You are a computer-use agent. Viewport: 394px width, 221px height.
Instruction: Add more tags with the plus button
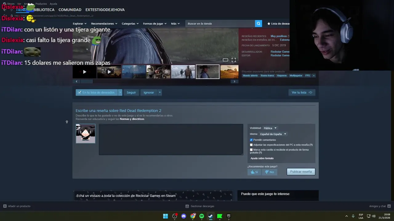click(x=314, y=76)
